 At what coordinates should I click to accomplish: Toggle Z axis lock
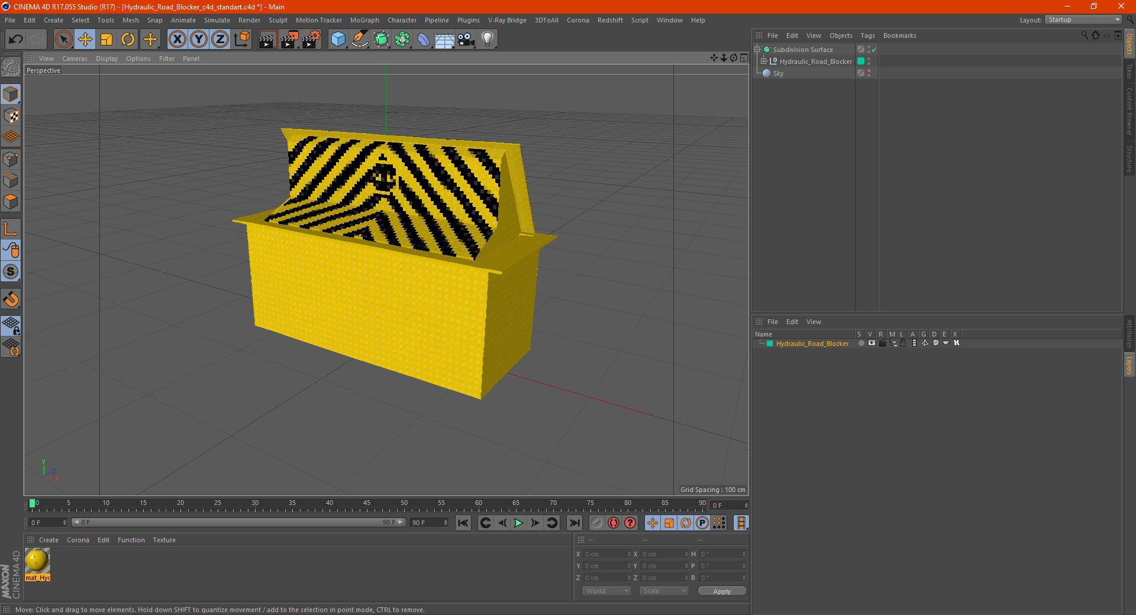220,40
